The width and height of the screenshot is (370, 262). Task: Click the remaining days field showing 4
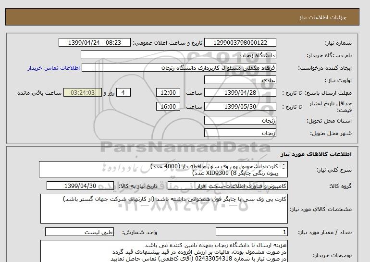click(x=123, y=92)
